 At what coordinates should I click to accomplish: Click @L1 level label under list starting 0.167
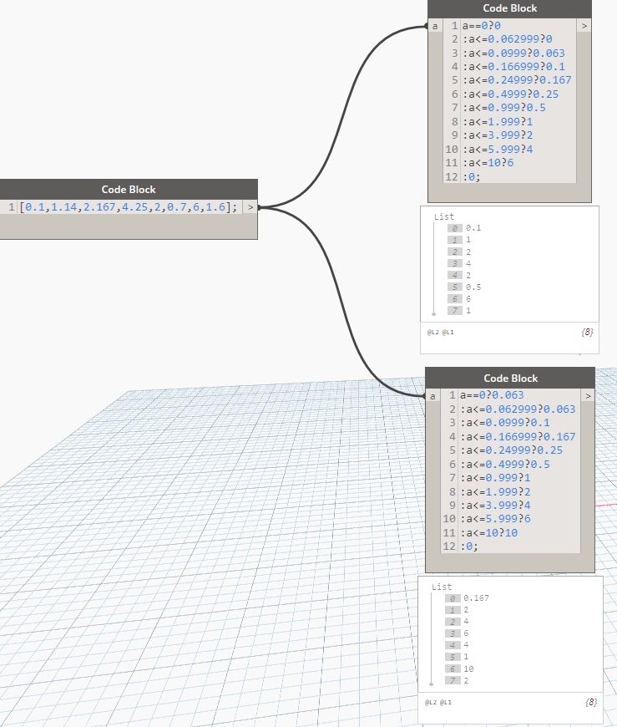(446, 702)
